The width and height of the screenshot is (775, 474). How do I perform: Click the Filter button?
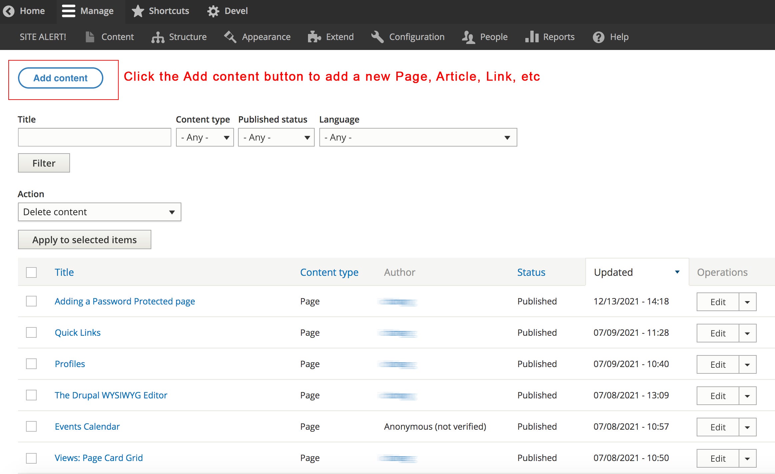[44, 163]
